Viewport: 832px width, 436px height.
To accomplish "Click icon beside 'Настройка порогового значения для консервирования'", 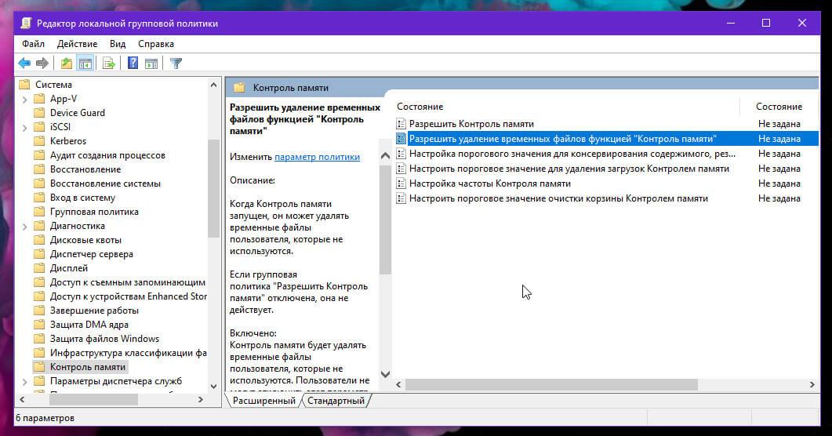I will [x=401, y=154].
